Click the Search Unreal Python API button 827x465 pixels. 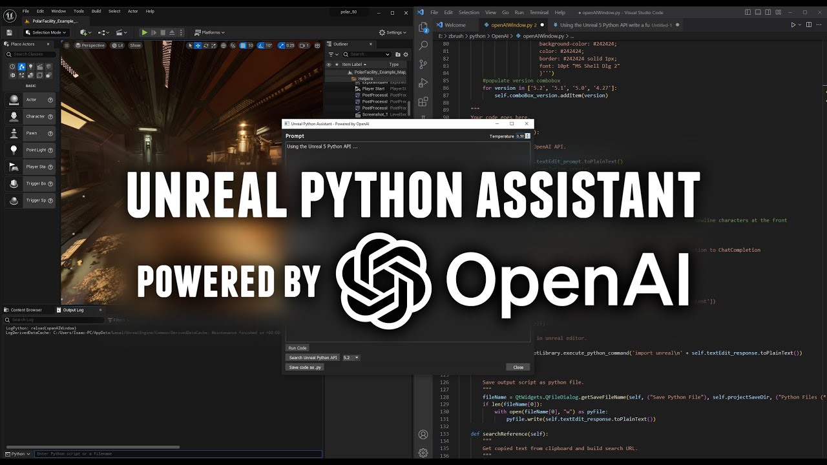coord(313,358)
